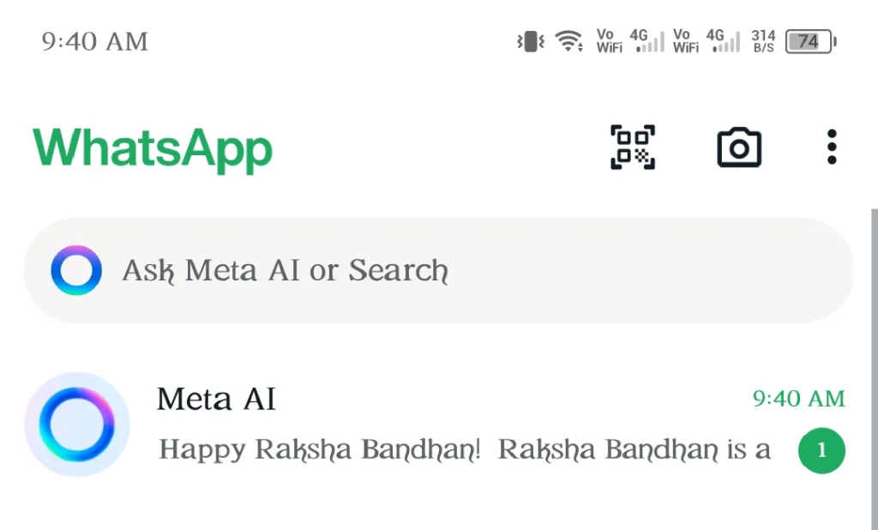878x530 pixels.
Task: Open the Happy Raksha Bandhan message preview
Action: click(464, 449)
